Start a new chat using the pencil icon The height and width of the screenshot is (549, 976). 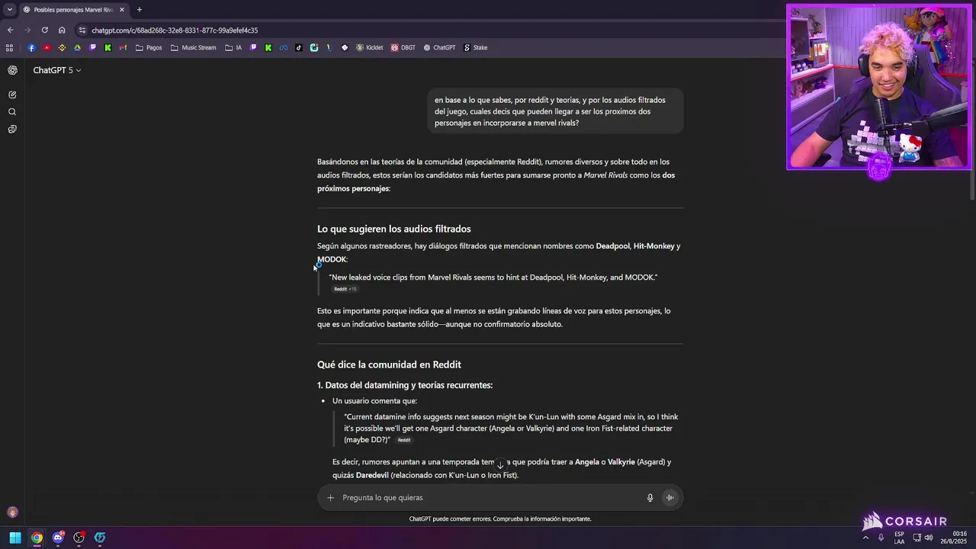point(12,95)
